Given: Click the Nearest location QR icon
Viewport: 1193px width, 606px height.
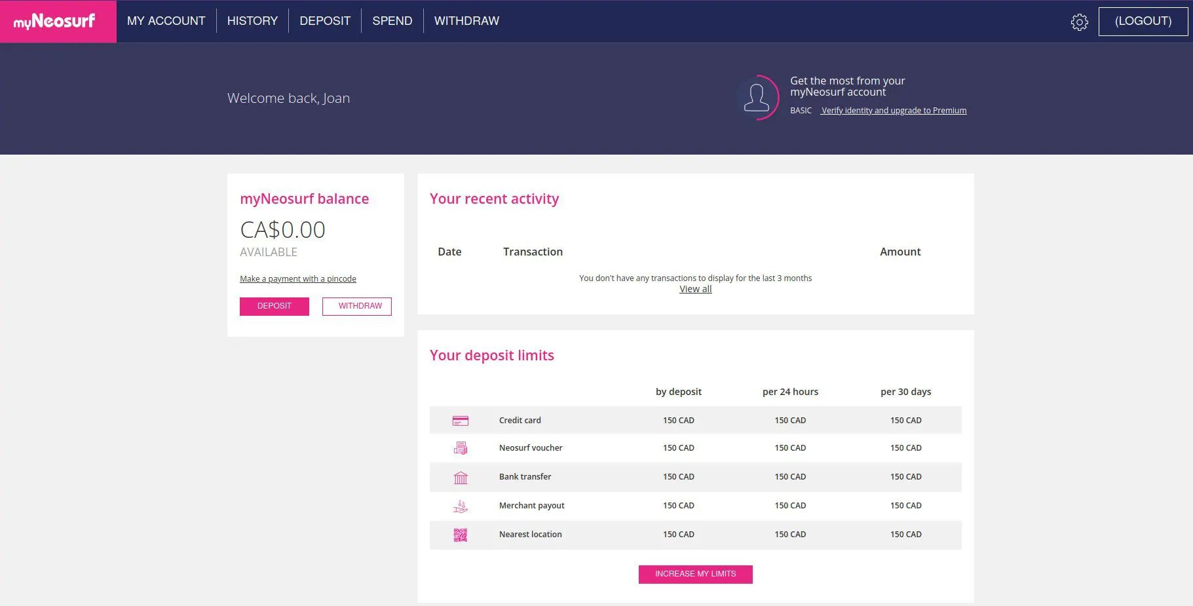Looking at the screenshot, I should [461, 535].
